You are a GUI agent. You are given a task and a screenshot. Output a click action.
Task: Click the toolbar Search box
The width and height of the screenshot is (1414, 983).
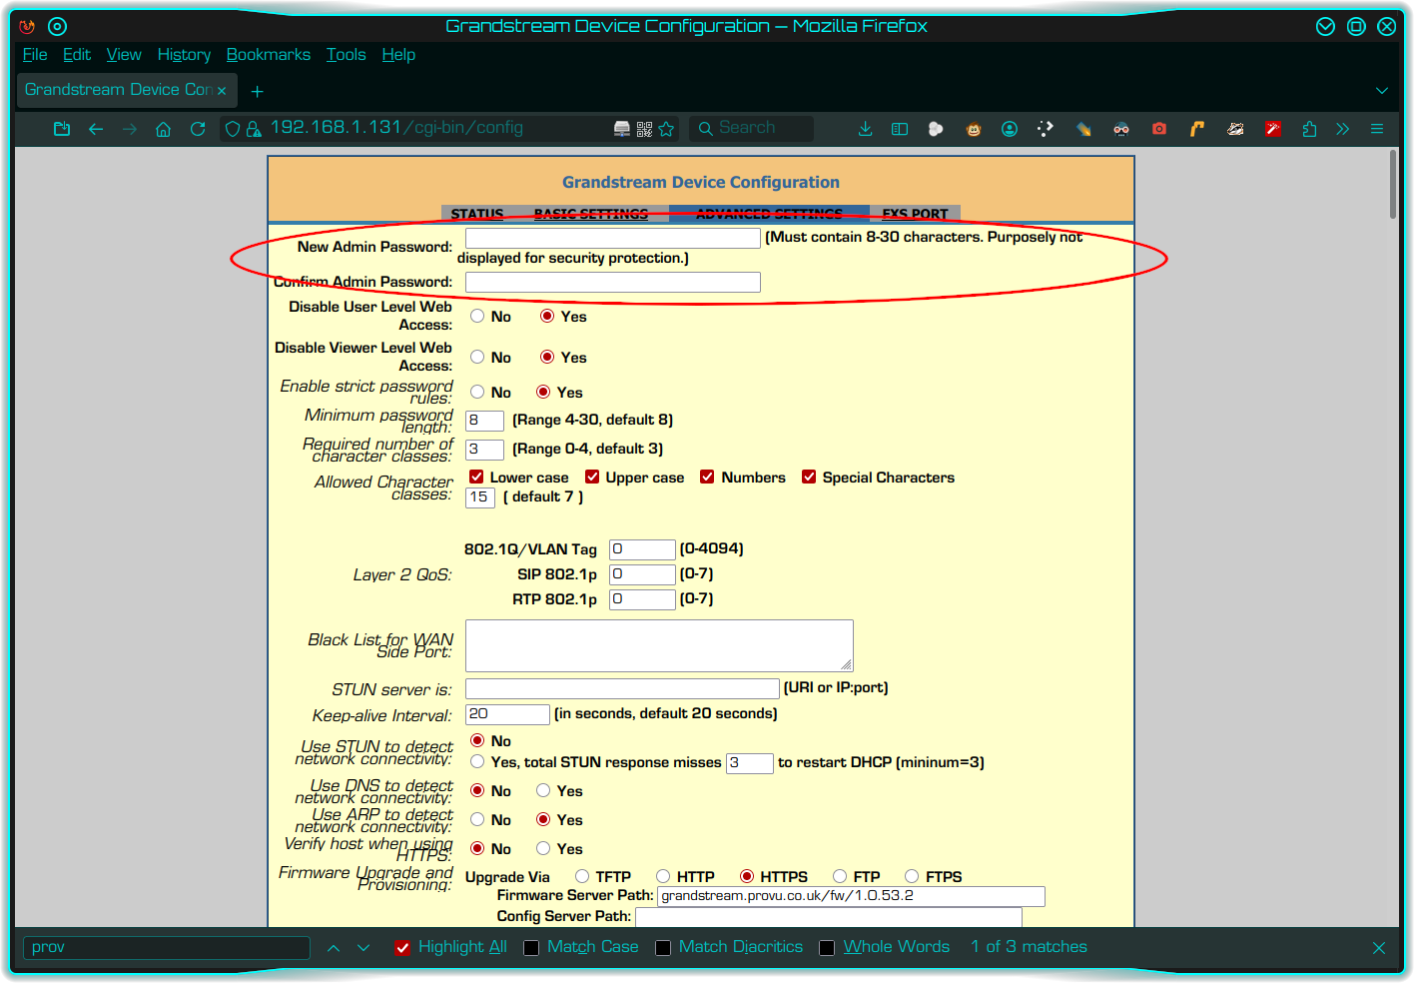point(752,129)
